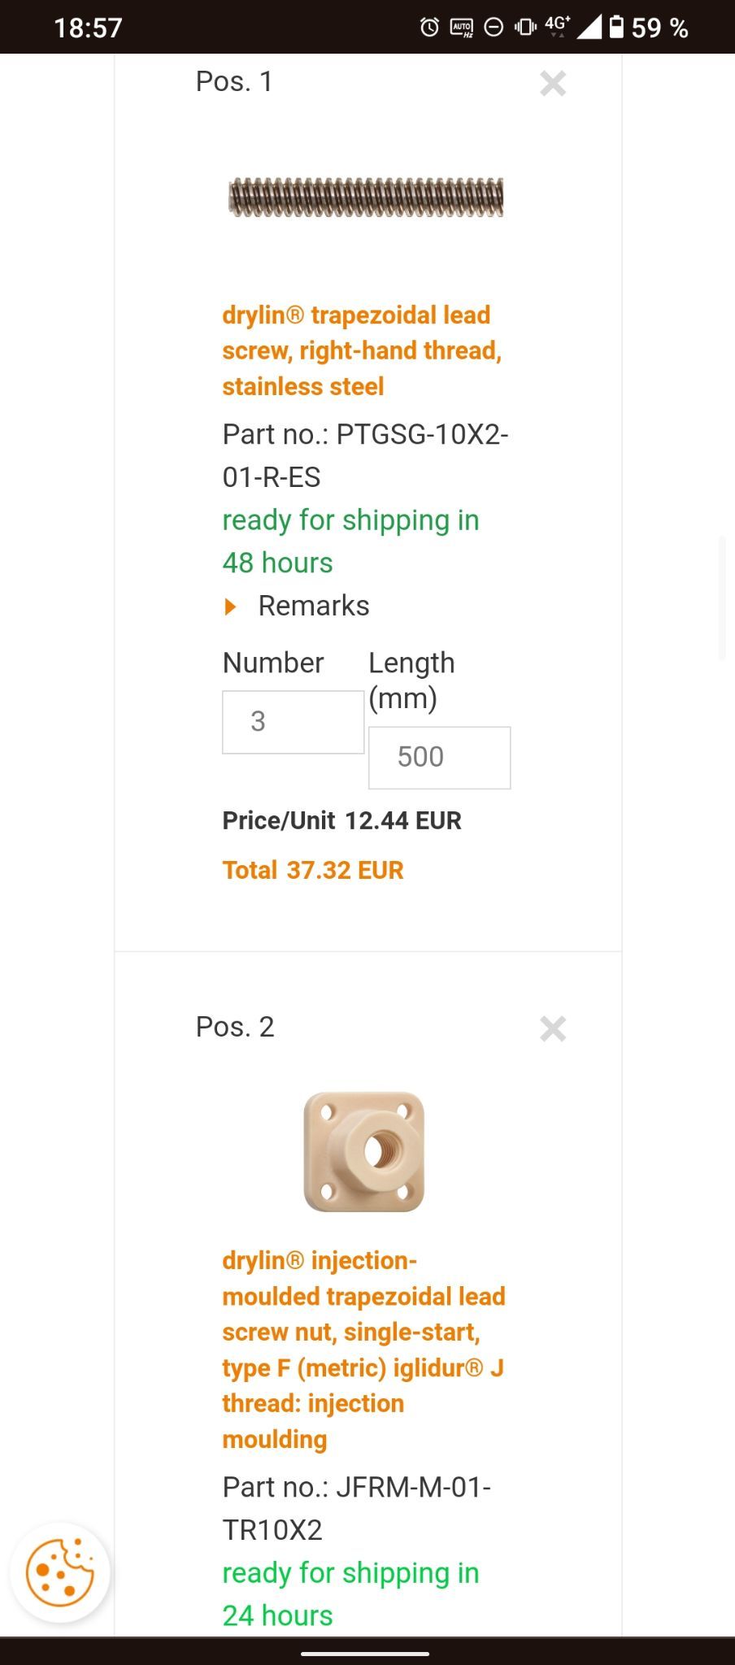Remove Pos. 1 item with X icon
The height and width of the screenshot is (1665, 735).
553,83
